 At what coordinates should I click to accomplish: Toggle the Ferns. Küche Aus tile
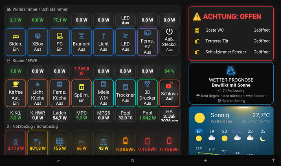coord(60,93)
